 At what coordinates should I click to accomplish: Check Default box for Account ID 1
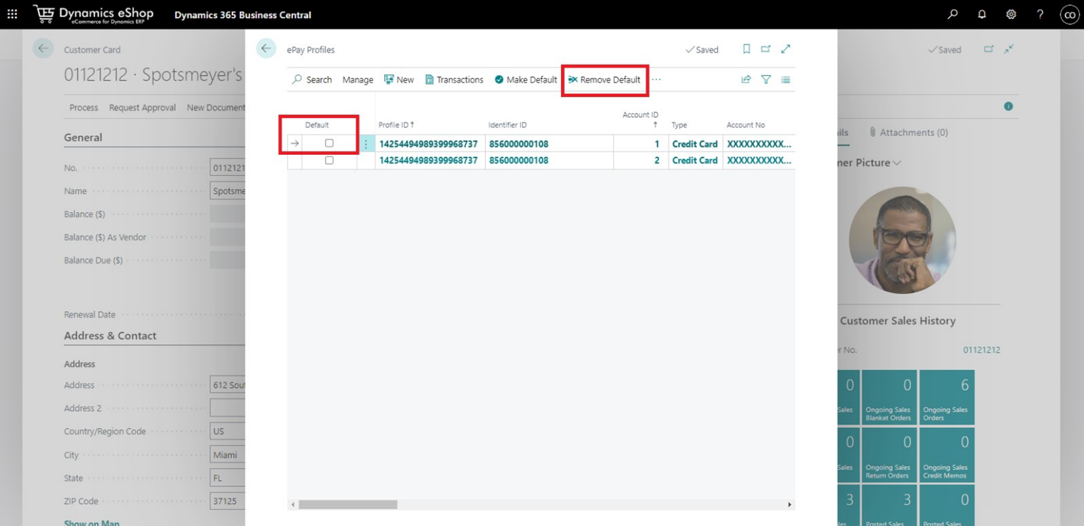329,143
